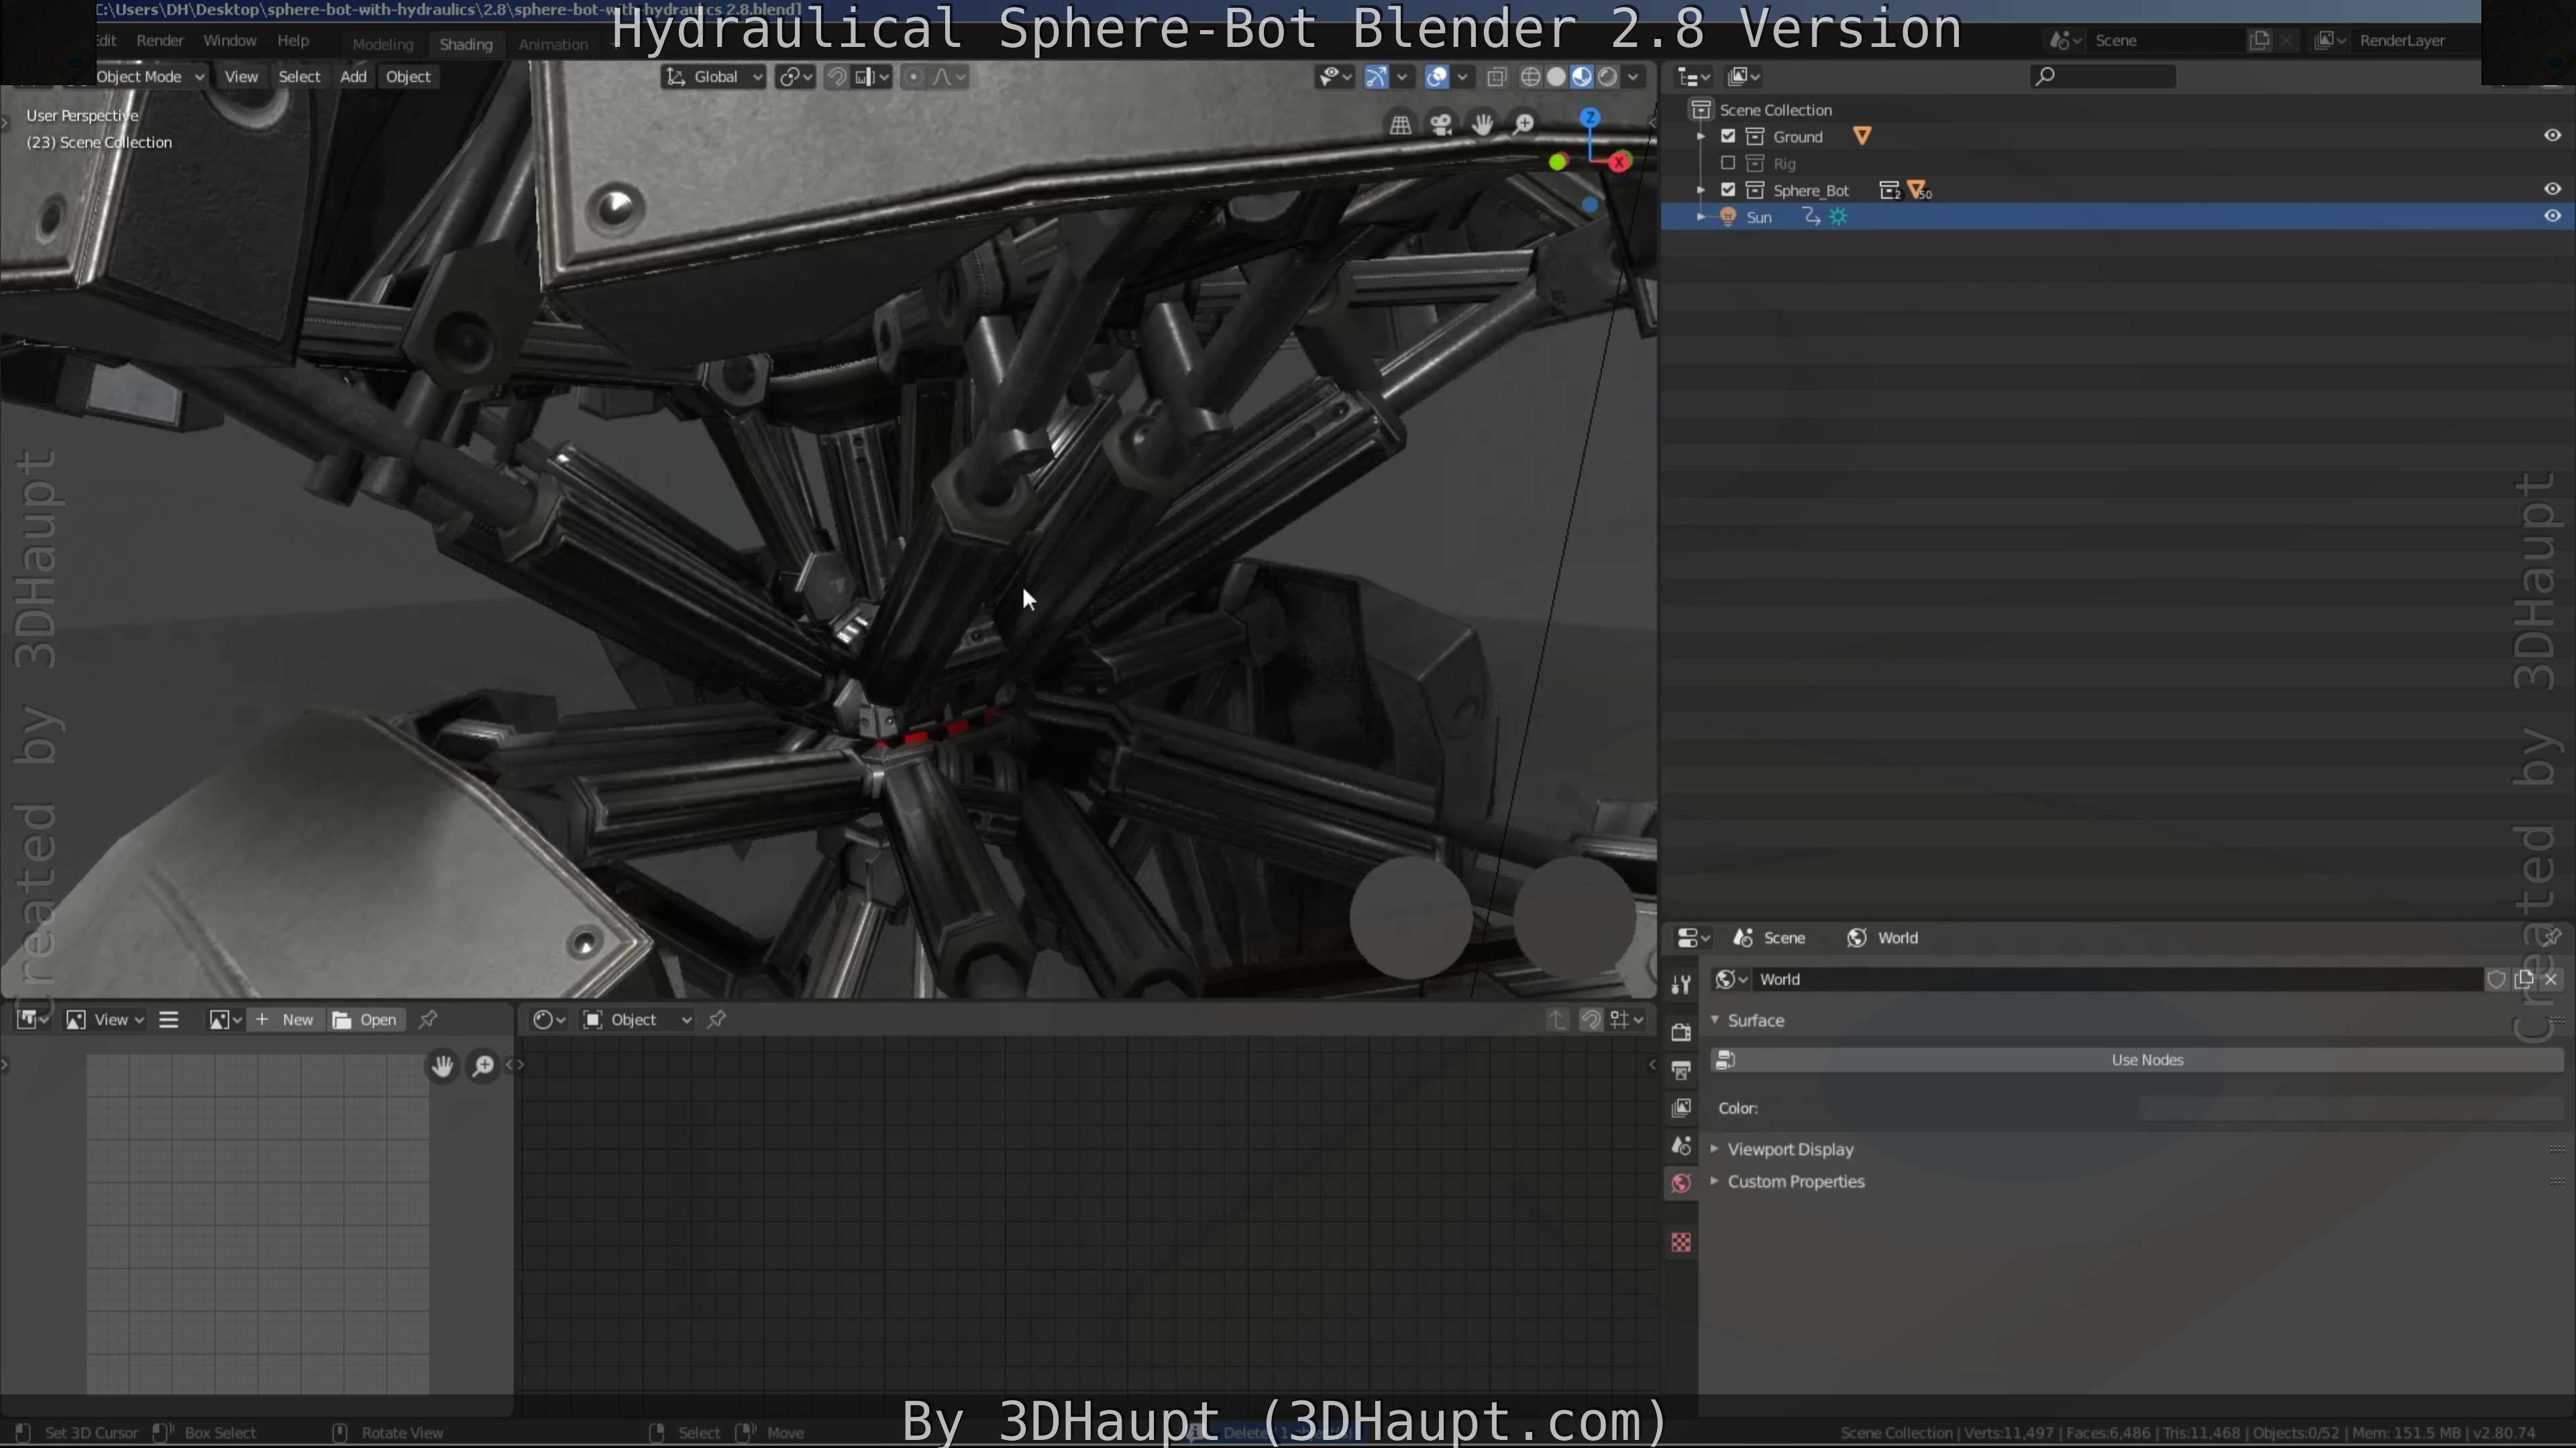Viewport: 2576px width, 1448px height.
Task: Hide Ground collection via eye icon
Action: 2552,136
